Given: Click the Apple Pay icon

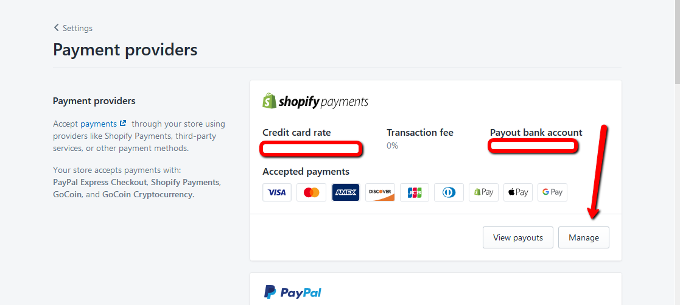Looking at the screenshot, I should (x=518, y=192).
